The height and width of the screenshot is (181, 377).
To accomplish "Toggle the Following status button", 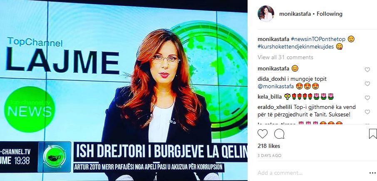I will tap(330, 14).
